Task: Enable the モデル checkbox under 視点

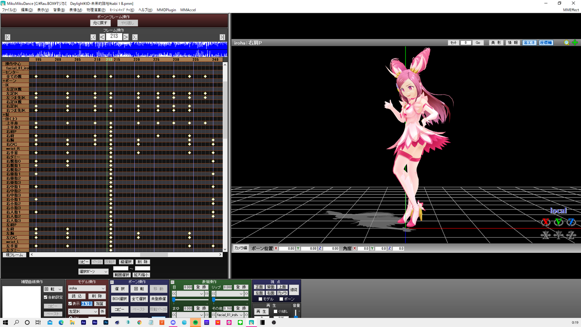Action: pyautogui.click(x=260, y=299)
